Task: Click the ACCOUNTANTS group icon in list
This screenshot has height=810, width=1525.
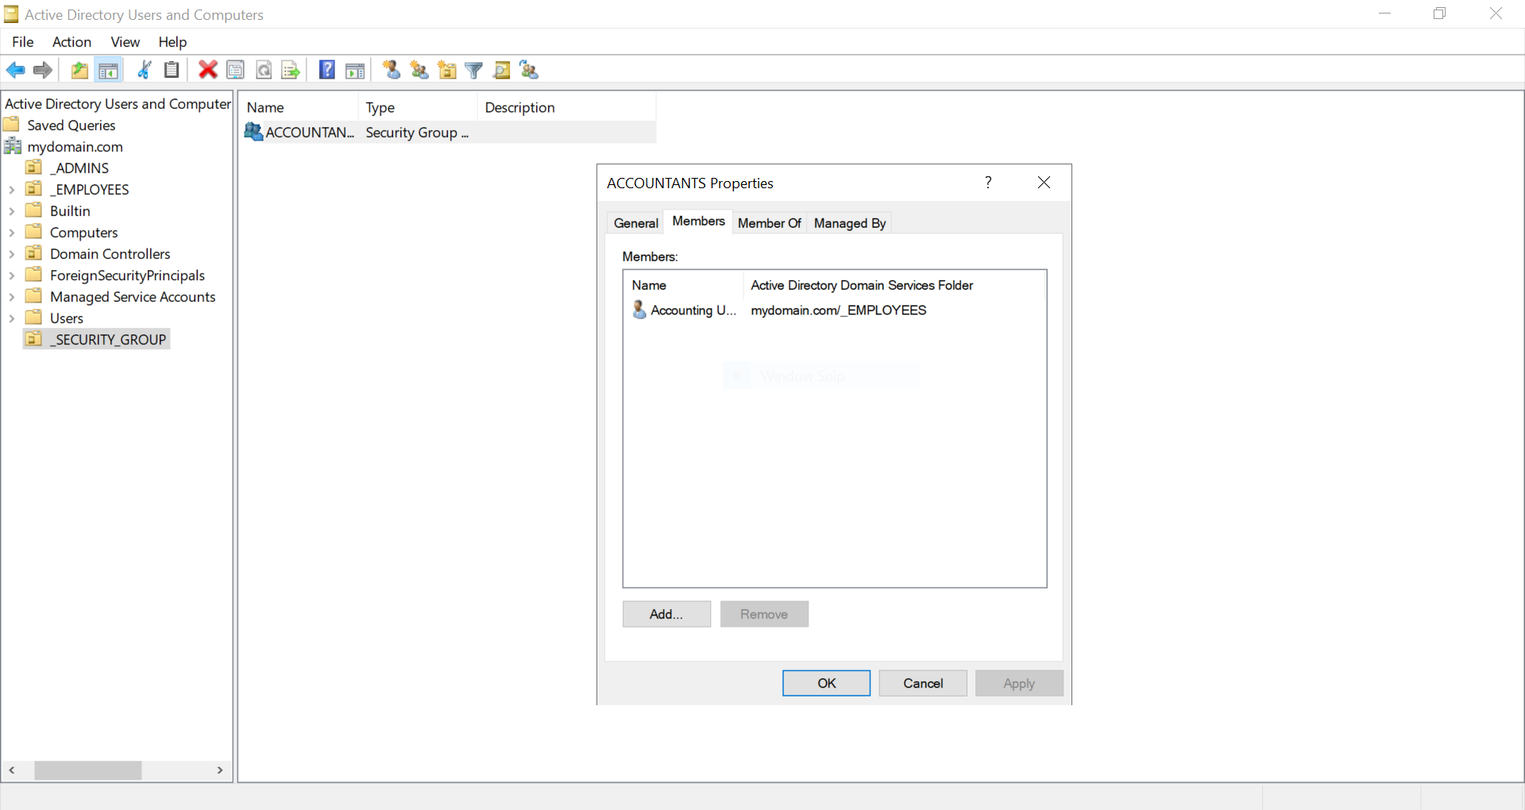Action: click(x=253, y=132)
